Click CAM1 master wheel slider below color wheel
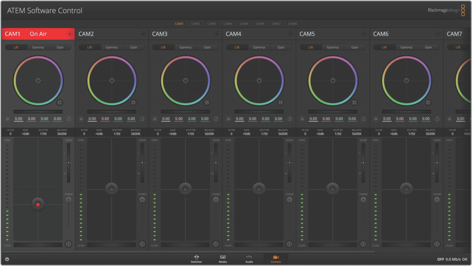The image size is (472, 266). pyautogui.click(x=38, y=111)
